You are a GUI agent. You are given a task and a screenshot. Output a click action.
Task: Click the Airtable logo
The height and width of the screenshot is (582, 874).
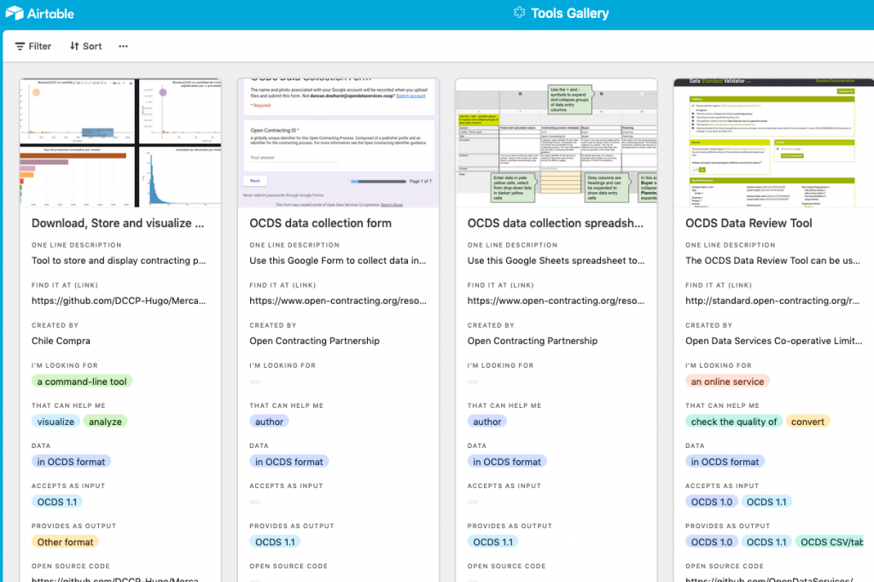(x=39, y=14)
